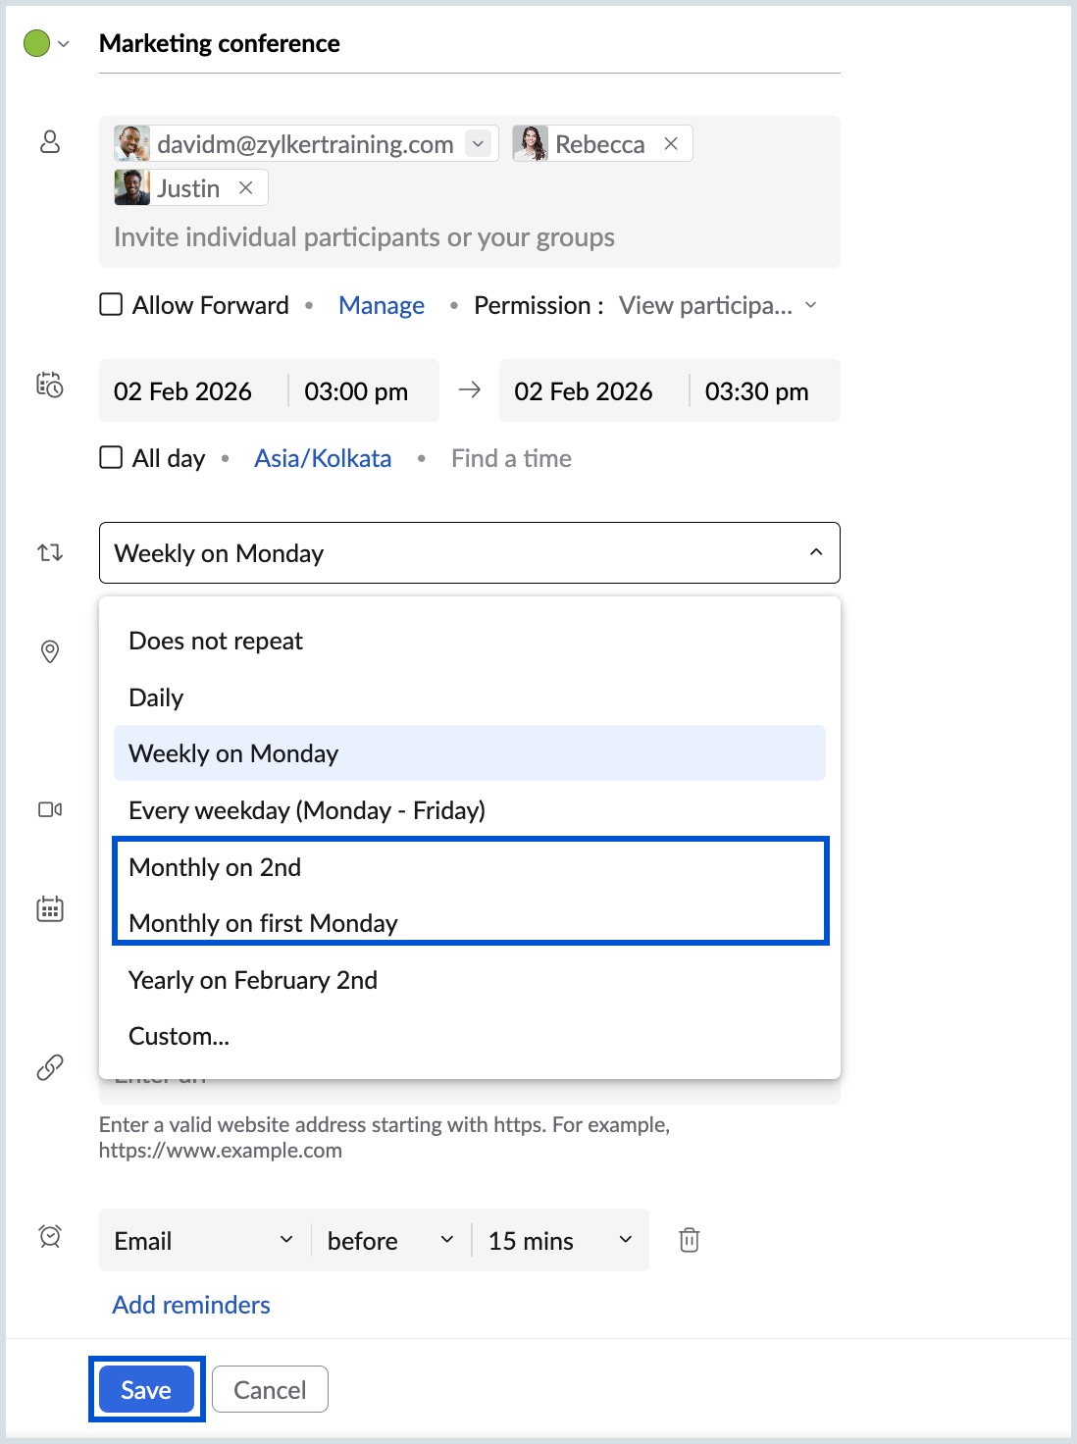Click the participants person icon
This screenshot has height=1444, width=1077.
(x=50, y=142)
